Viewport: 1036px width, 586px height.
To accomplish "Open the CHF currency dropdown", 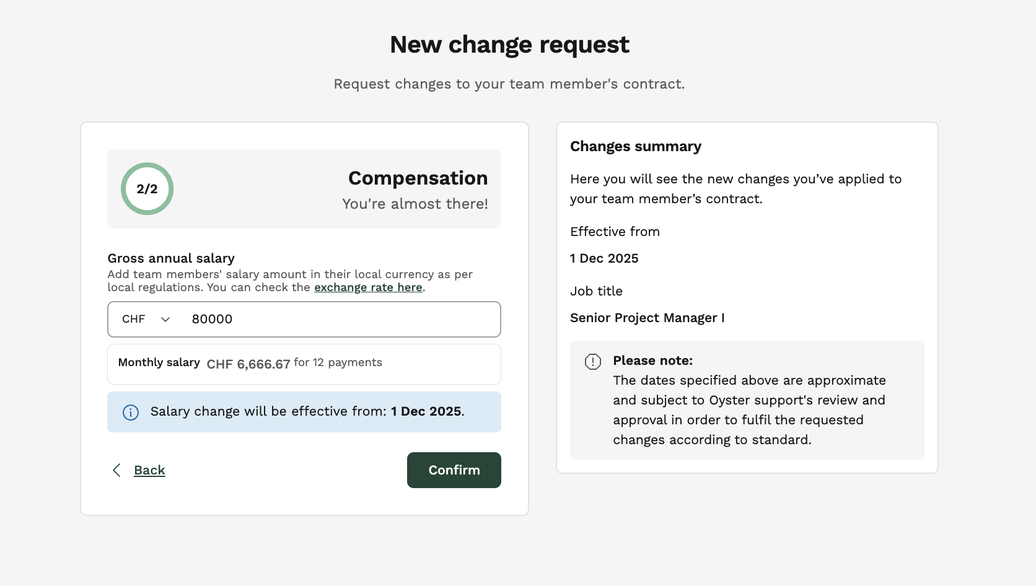I will (x=146, y=319).
